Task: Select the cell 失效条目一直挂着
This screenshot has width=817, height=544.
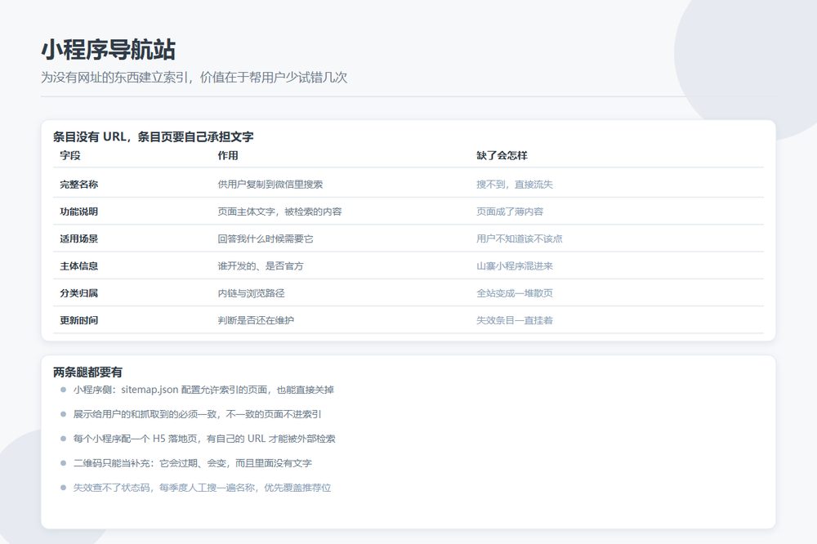Action: point(514,320)
